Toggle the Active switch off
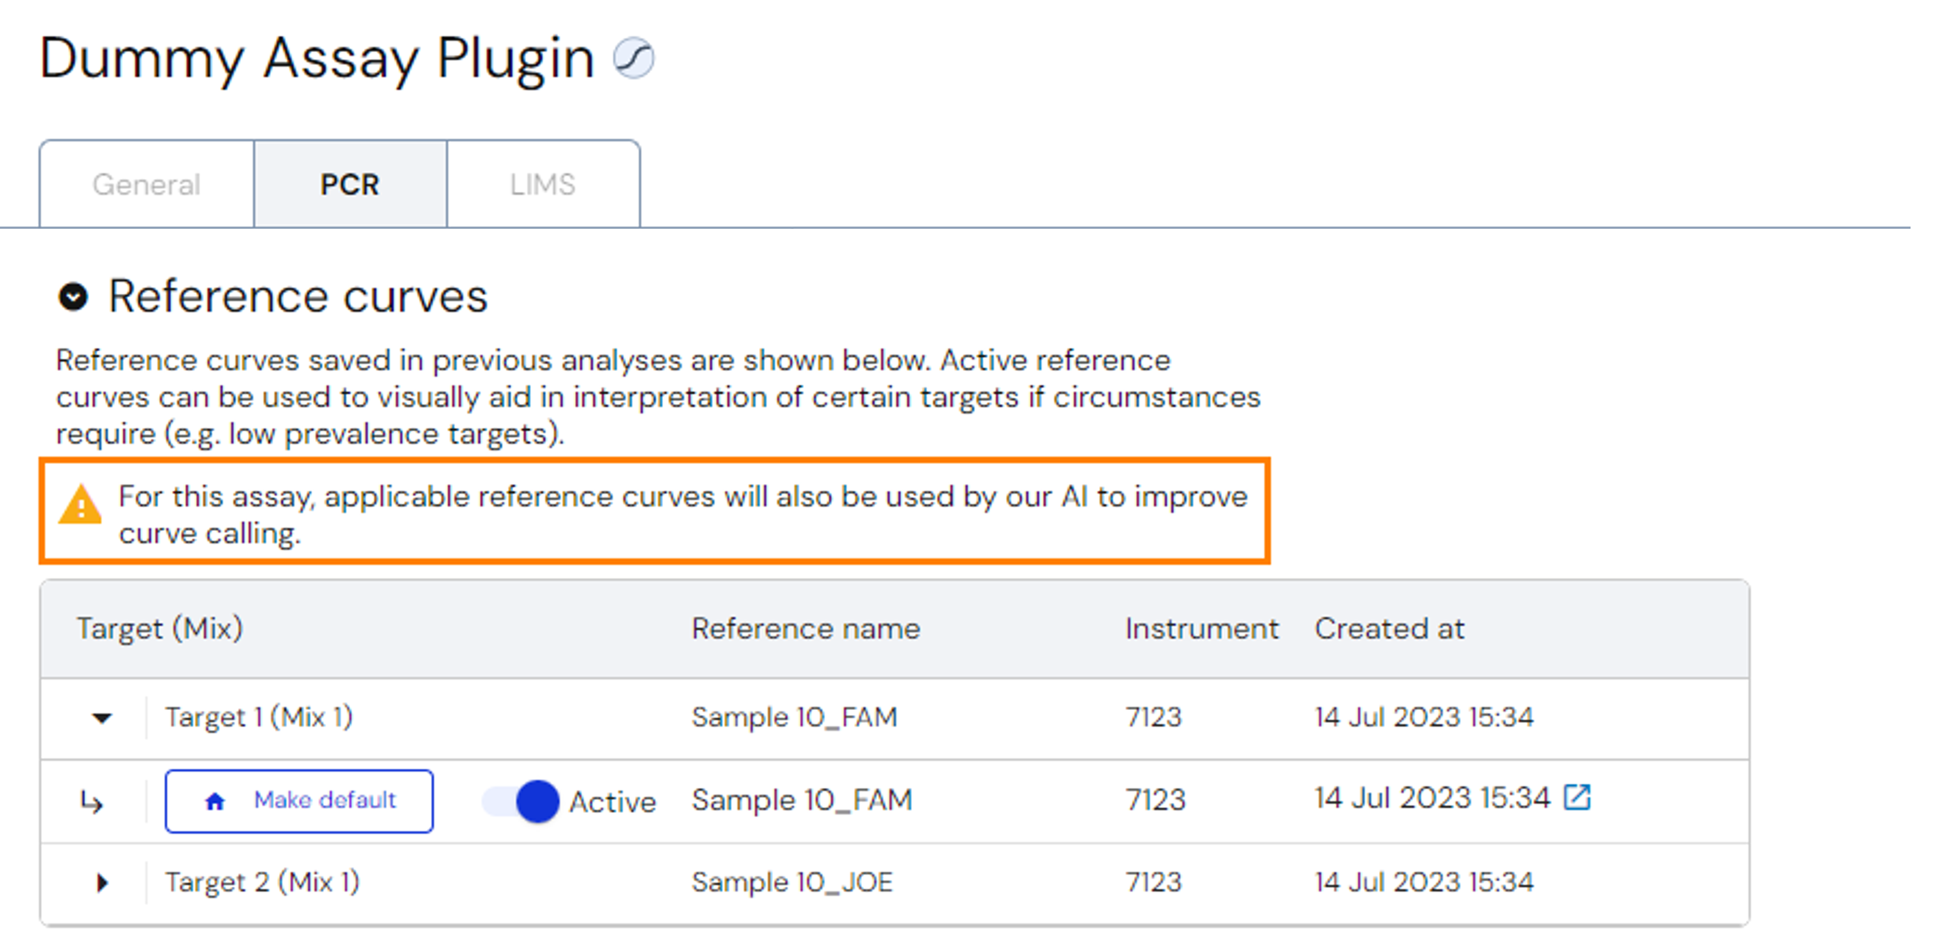1933x945 pixels. pos(521,801)
